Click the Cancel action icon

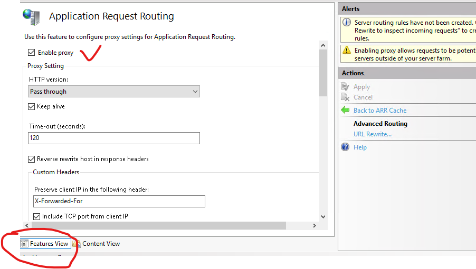click(x=345, y=97)
